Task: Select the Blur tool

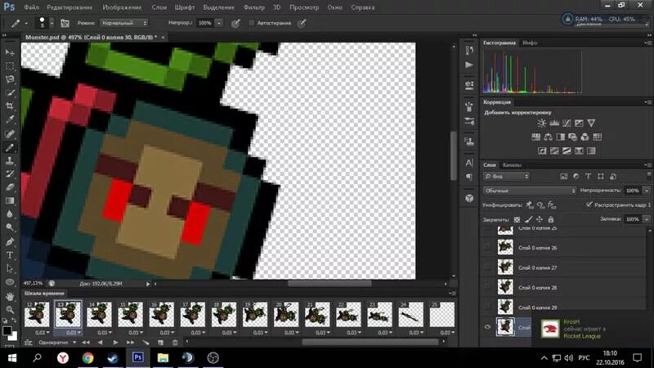Action: pos(10,214)
